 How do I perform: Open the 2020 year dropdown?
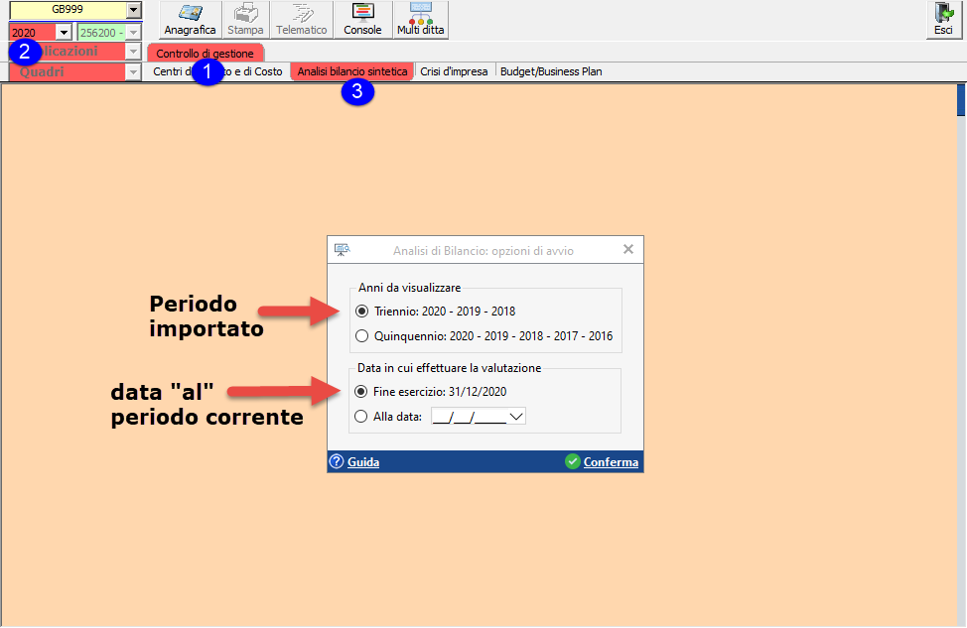tap(65, 33)
